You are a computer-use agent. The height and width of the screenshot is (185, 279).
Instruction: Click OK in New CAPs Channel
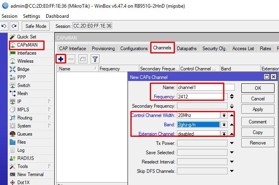258,88
